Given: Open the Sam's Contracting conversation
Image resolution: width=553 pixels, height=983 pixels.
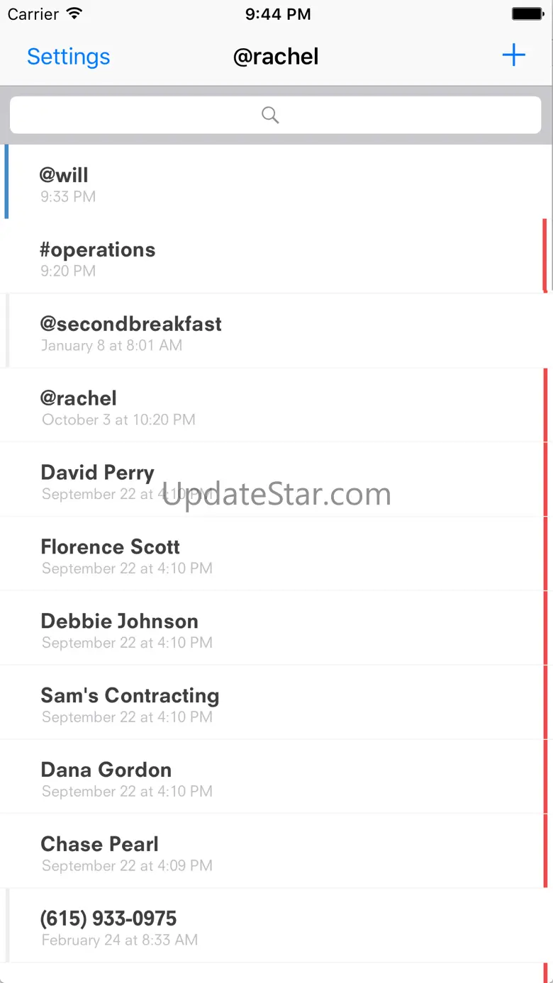Looking at the screenshot, I should click(x=276, y=704).
